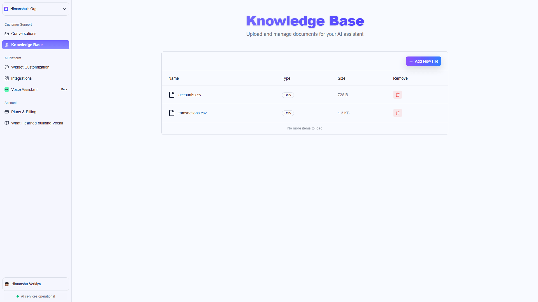The width and height of the screenshot is (538, 302).
Task: Click the green AI services status dot
Action: tap(18, 296)
